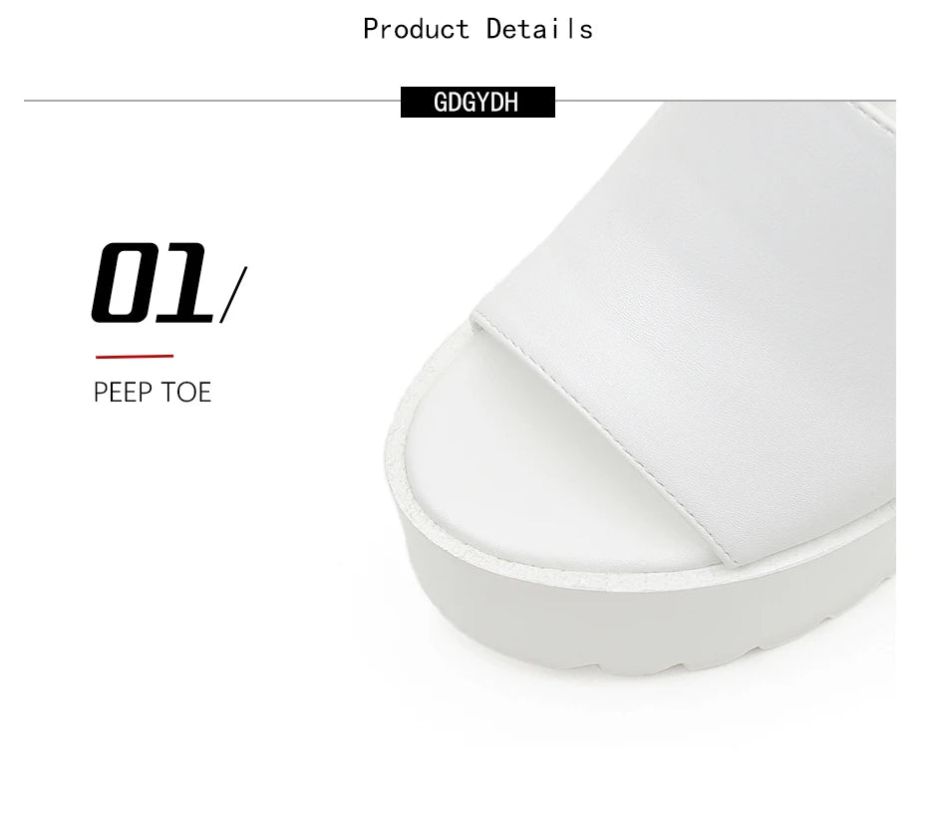947x819 pixels.
Task: Click the PEEP TOE caption text
Action: [x=153, y=393]
